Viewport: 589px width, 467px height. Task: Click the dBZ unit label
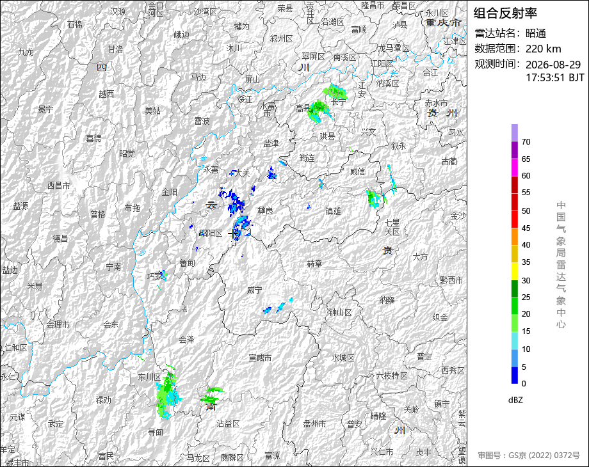[515, 400]
